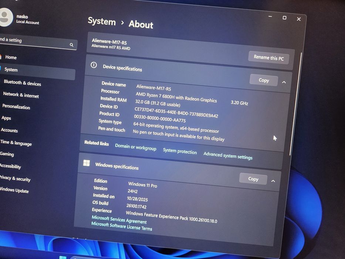
Task: Open Accessibility settings
Action: pyautogui.click(x=10, y=166)
